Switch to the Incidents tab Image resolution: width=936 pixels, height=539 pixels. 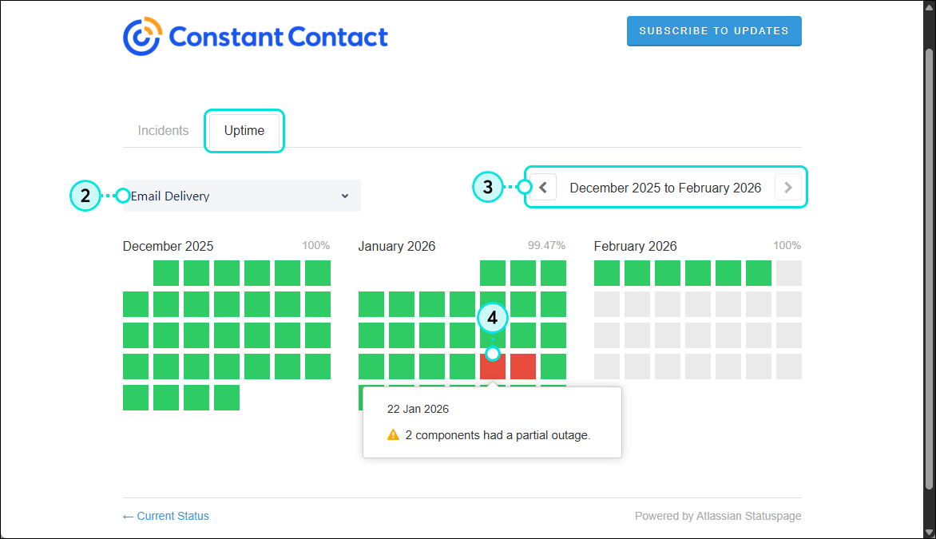[x=163, y=130]
